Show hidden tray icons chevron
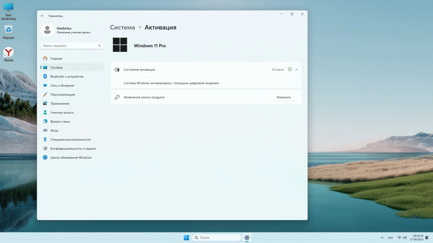The width and height of the screenshot is (433, 243). coord(382,238)
